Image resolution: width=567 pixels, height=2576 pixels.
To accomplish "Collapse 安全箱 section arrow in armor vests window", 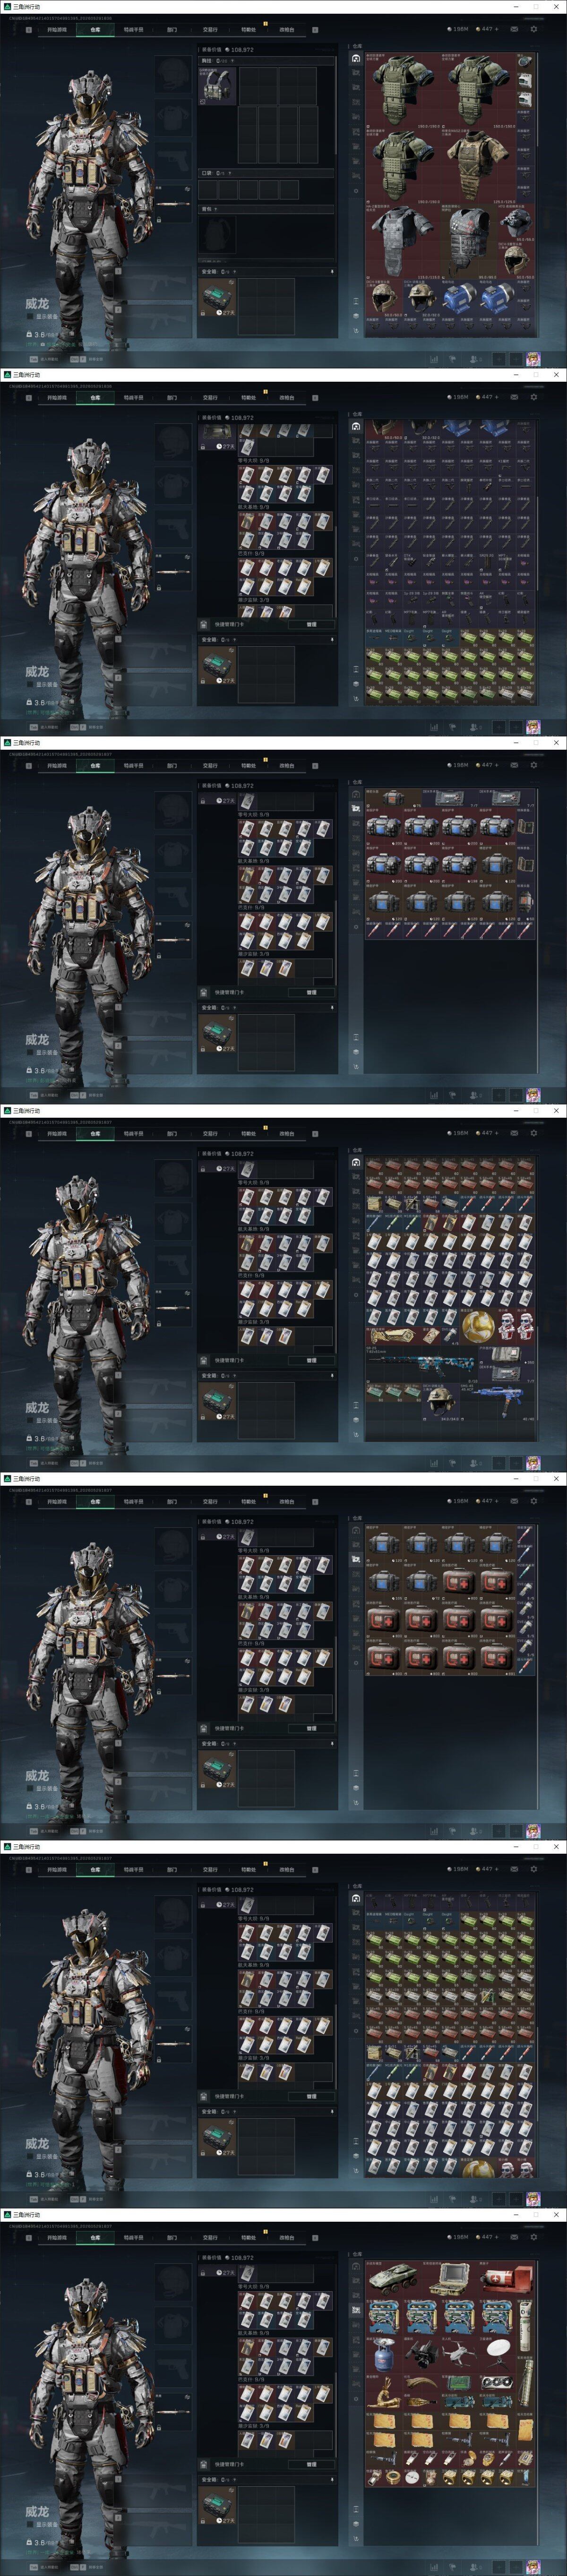I will 332,271.
